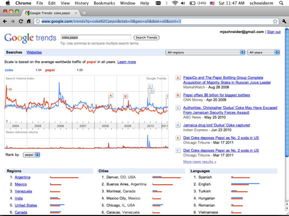Click the Sign out link
Screen dimensions: 289x216
(x=274, y=32)
